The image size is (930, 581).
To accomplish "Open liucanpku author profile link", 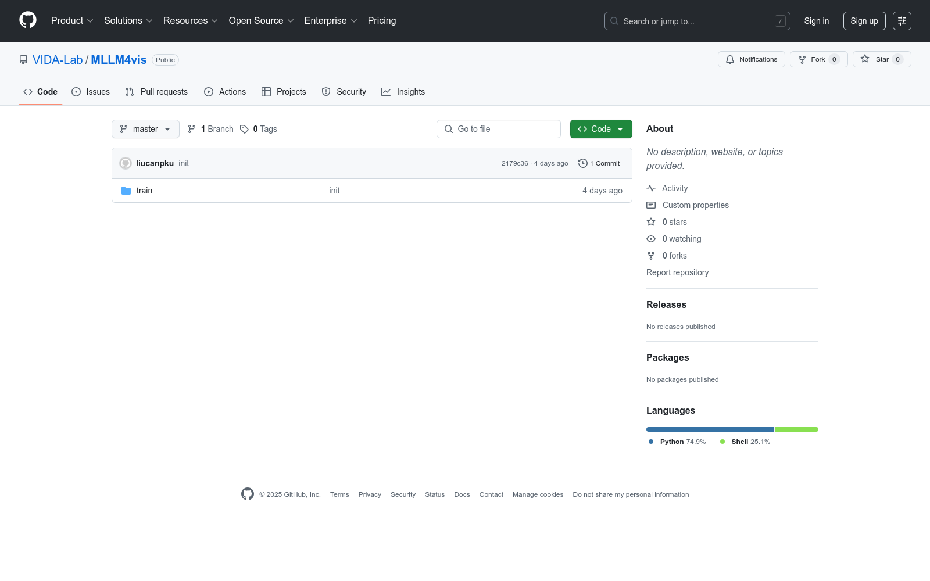I will [155, 163].
